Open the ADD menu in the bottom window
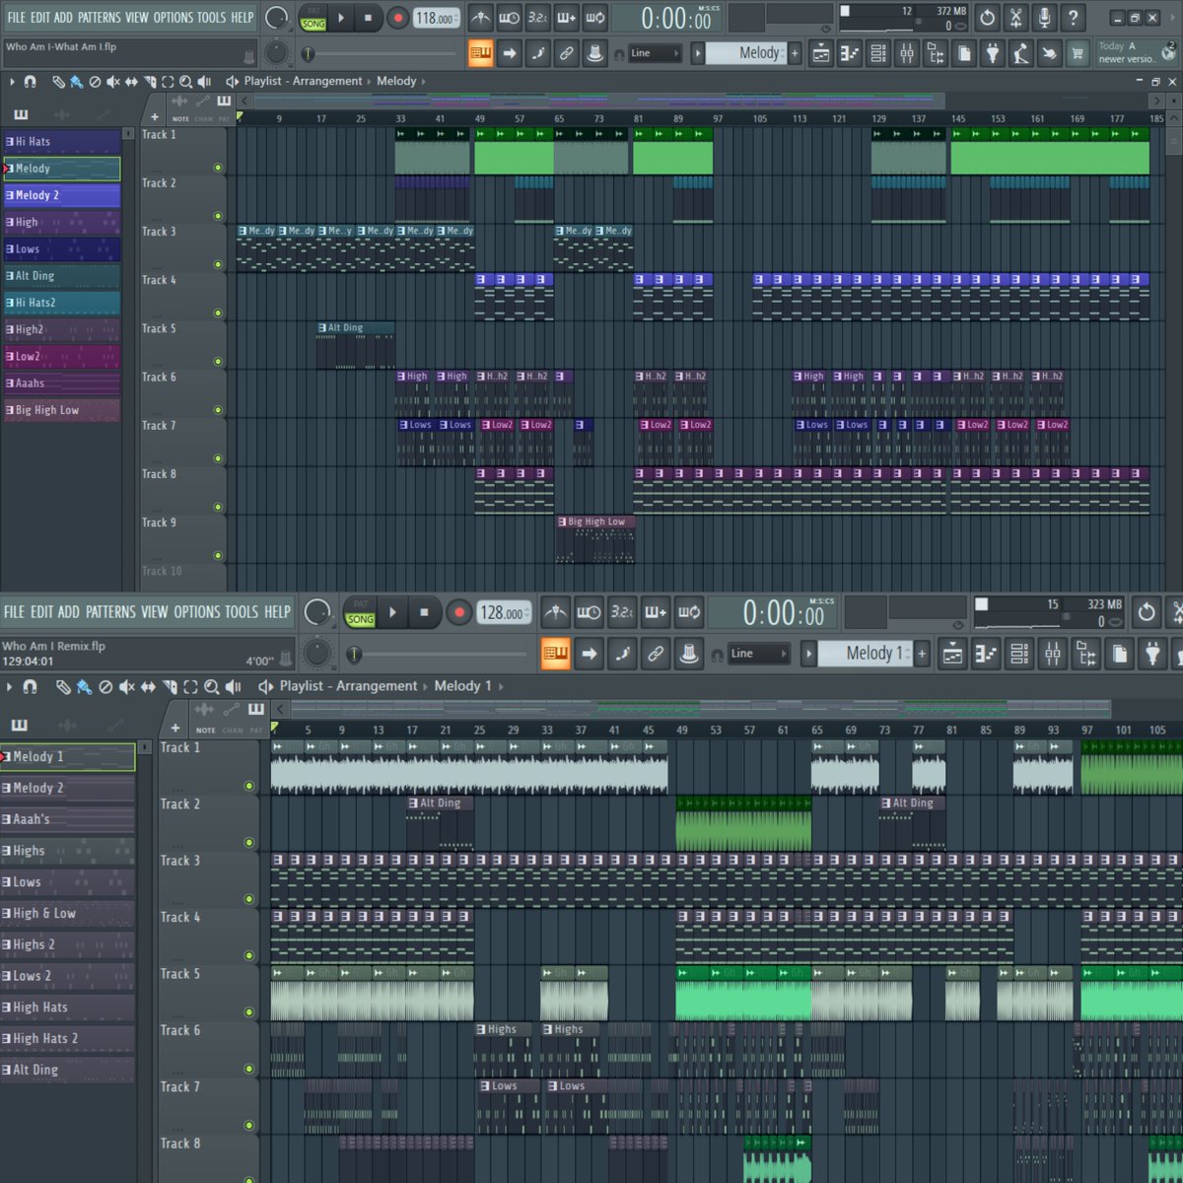 [68, 612]
